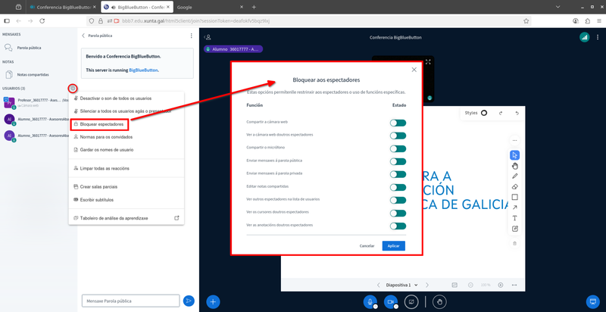This screenshot has height=312, width=606.
Task: Click the blue plus actions button
Action: pos(214,301)
